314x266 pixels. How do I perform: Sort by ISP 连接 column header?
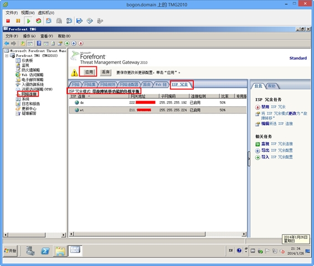point(99,96)
